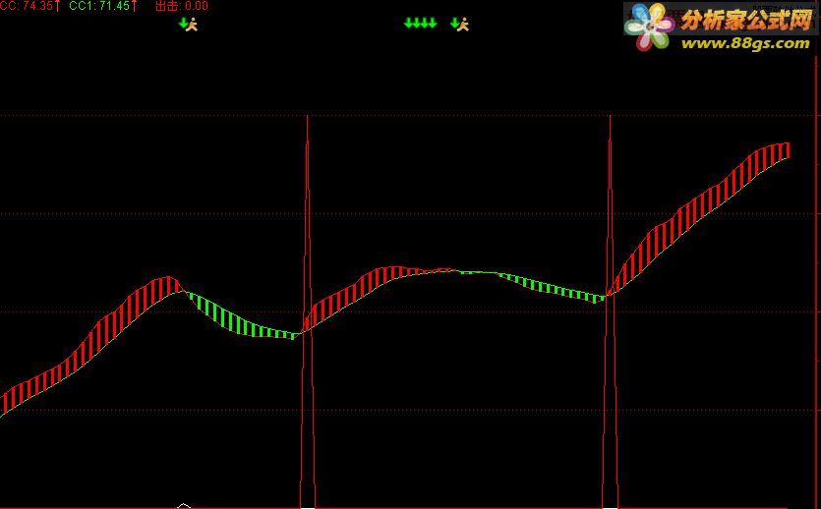Viewport: 821px width, 509px height.
Task: Click the running man icon after the four green arrows
Action: click(463, 24)
